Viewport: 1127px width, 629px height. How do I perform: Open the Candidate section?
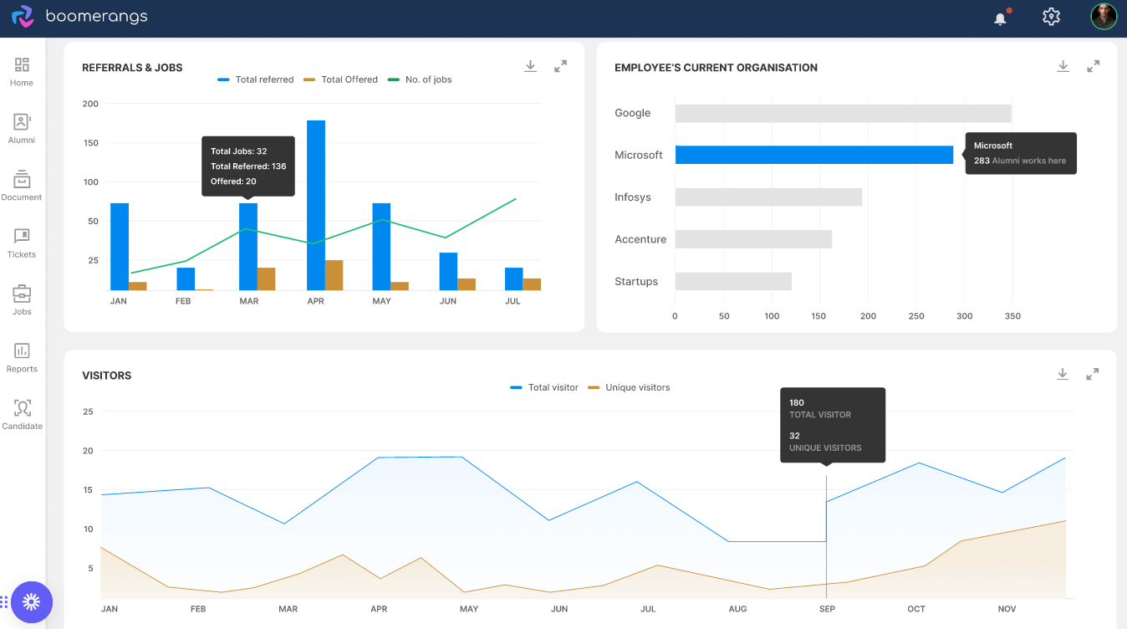(x=22, y=415)
